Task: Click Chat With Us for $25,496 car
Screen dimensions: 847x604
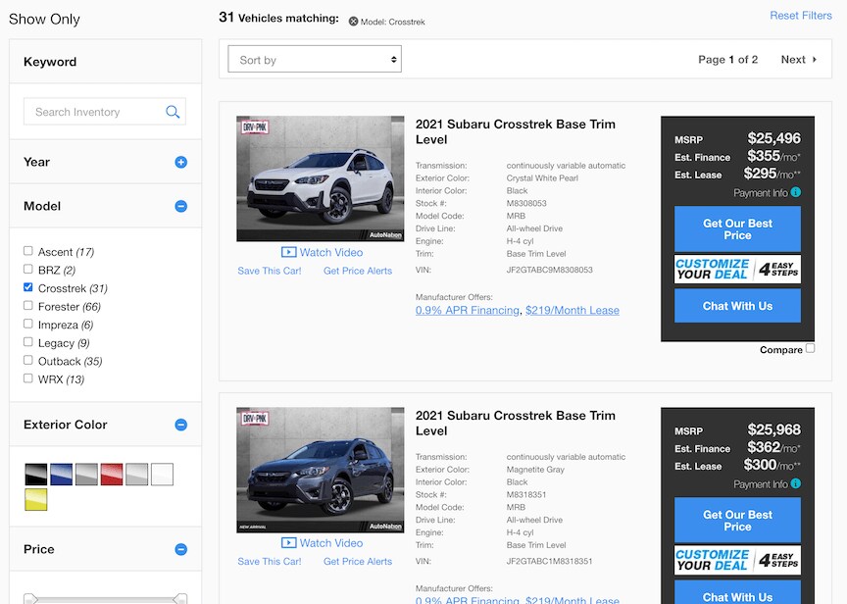Action: pyautogui.click(x=737, y=306)
